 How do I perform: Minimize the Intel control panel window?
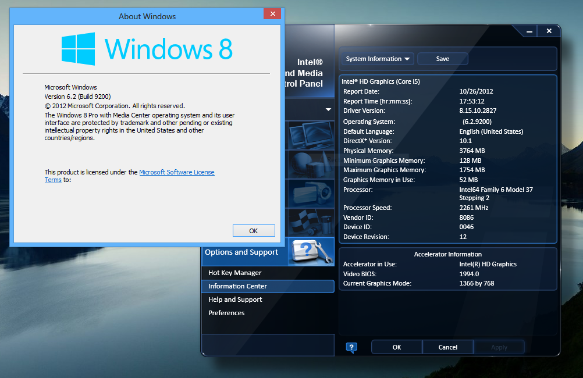(529, 31)
